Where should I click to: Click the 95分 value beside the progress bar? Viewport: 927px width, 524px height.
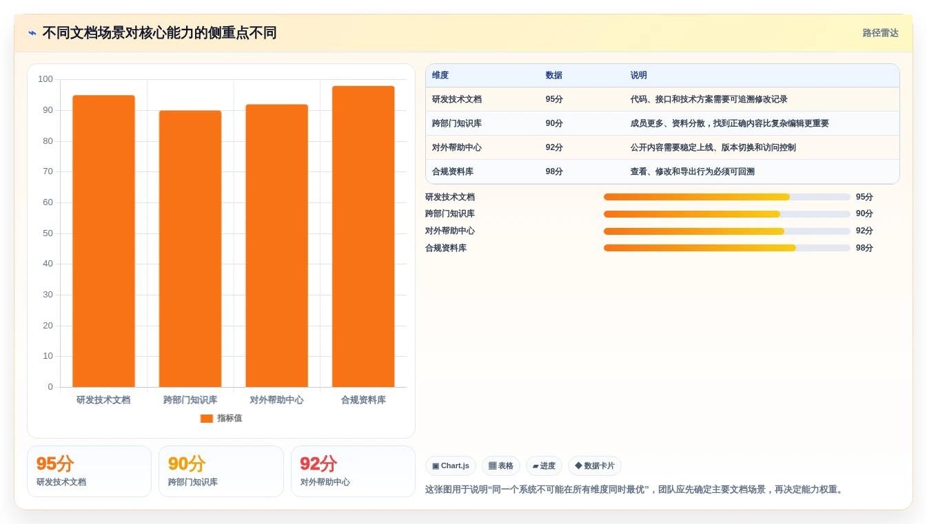point(864,197)
